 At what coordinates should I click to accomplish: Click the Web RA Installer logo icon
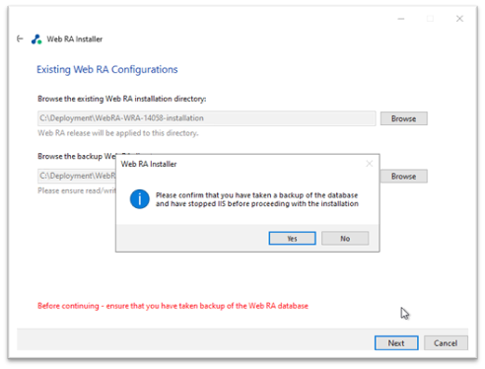(x=36, y=39)
